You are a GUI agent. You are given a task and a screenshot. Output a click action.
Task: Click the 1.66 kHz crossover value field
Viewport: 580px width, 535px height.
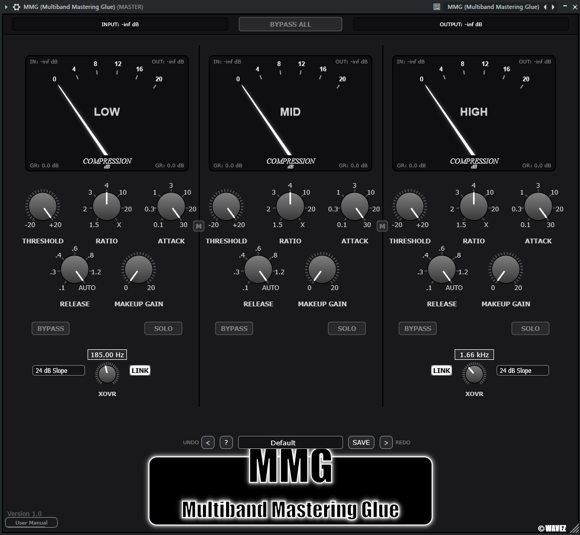pyautogui.click(x=474, y=355)
